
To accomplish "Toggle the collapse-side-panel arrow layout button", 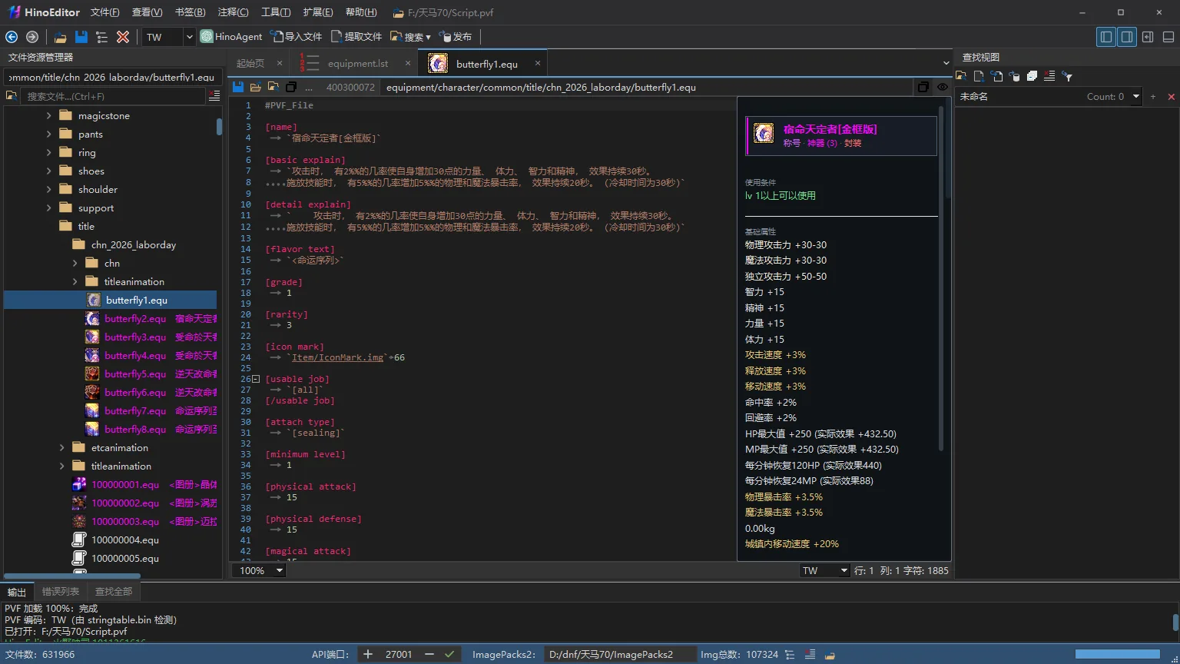I will tap(1148, 37).
